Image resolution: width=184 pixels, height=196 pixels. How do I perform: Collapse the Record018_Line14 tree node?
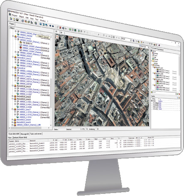coord(13,86)
